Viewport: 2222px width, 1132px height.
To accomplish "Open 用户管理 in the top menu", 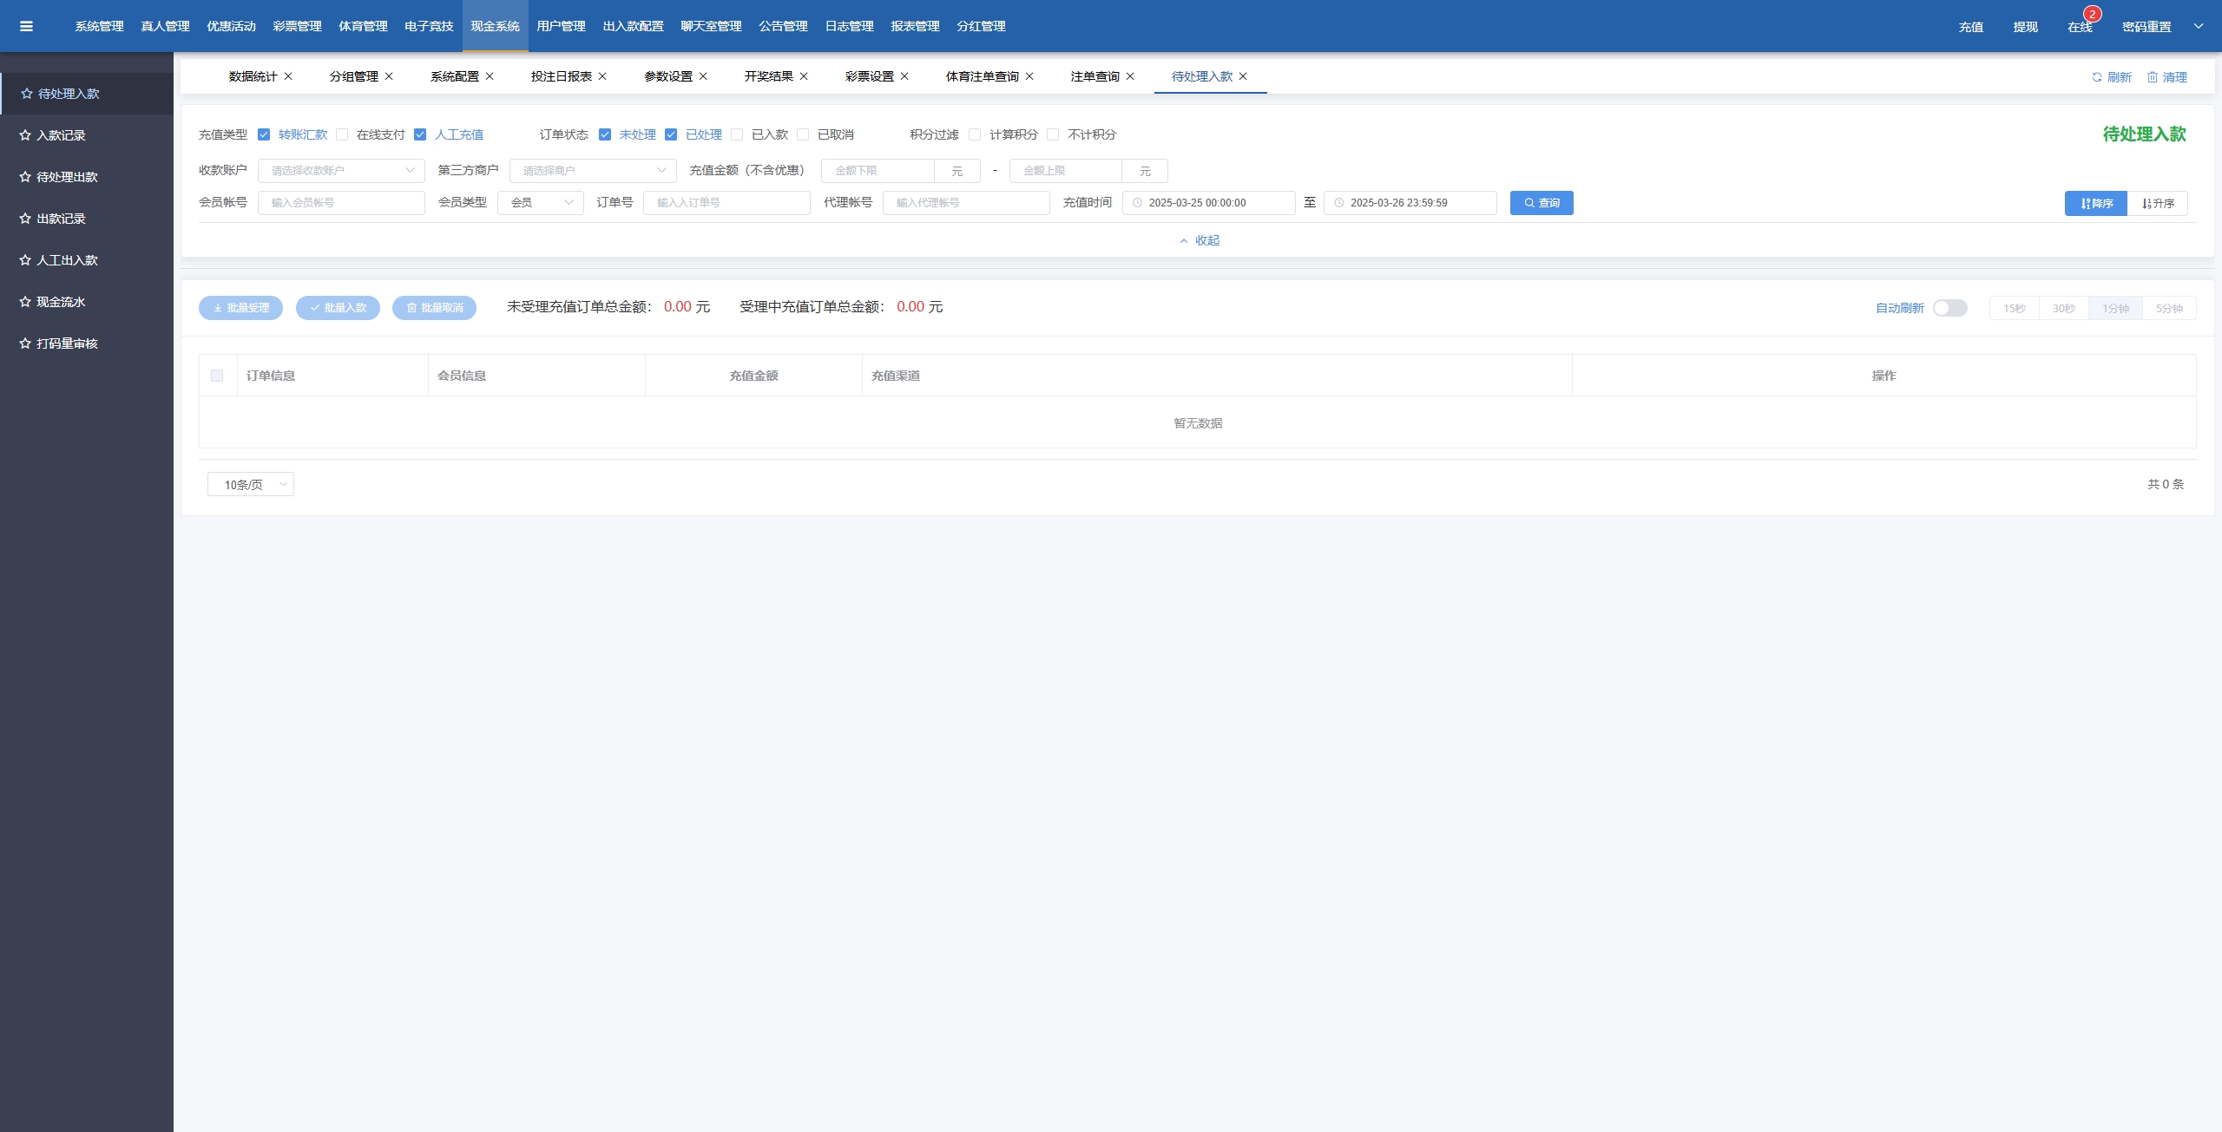I will (x=561, y=26).
